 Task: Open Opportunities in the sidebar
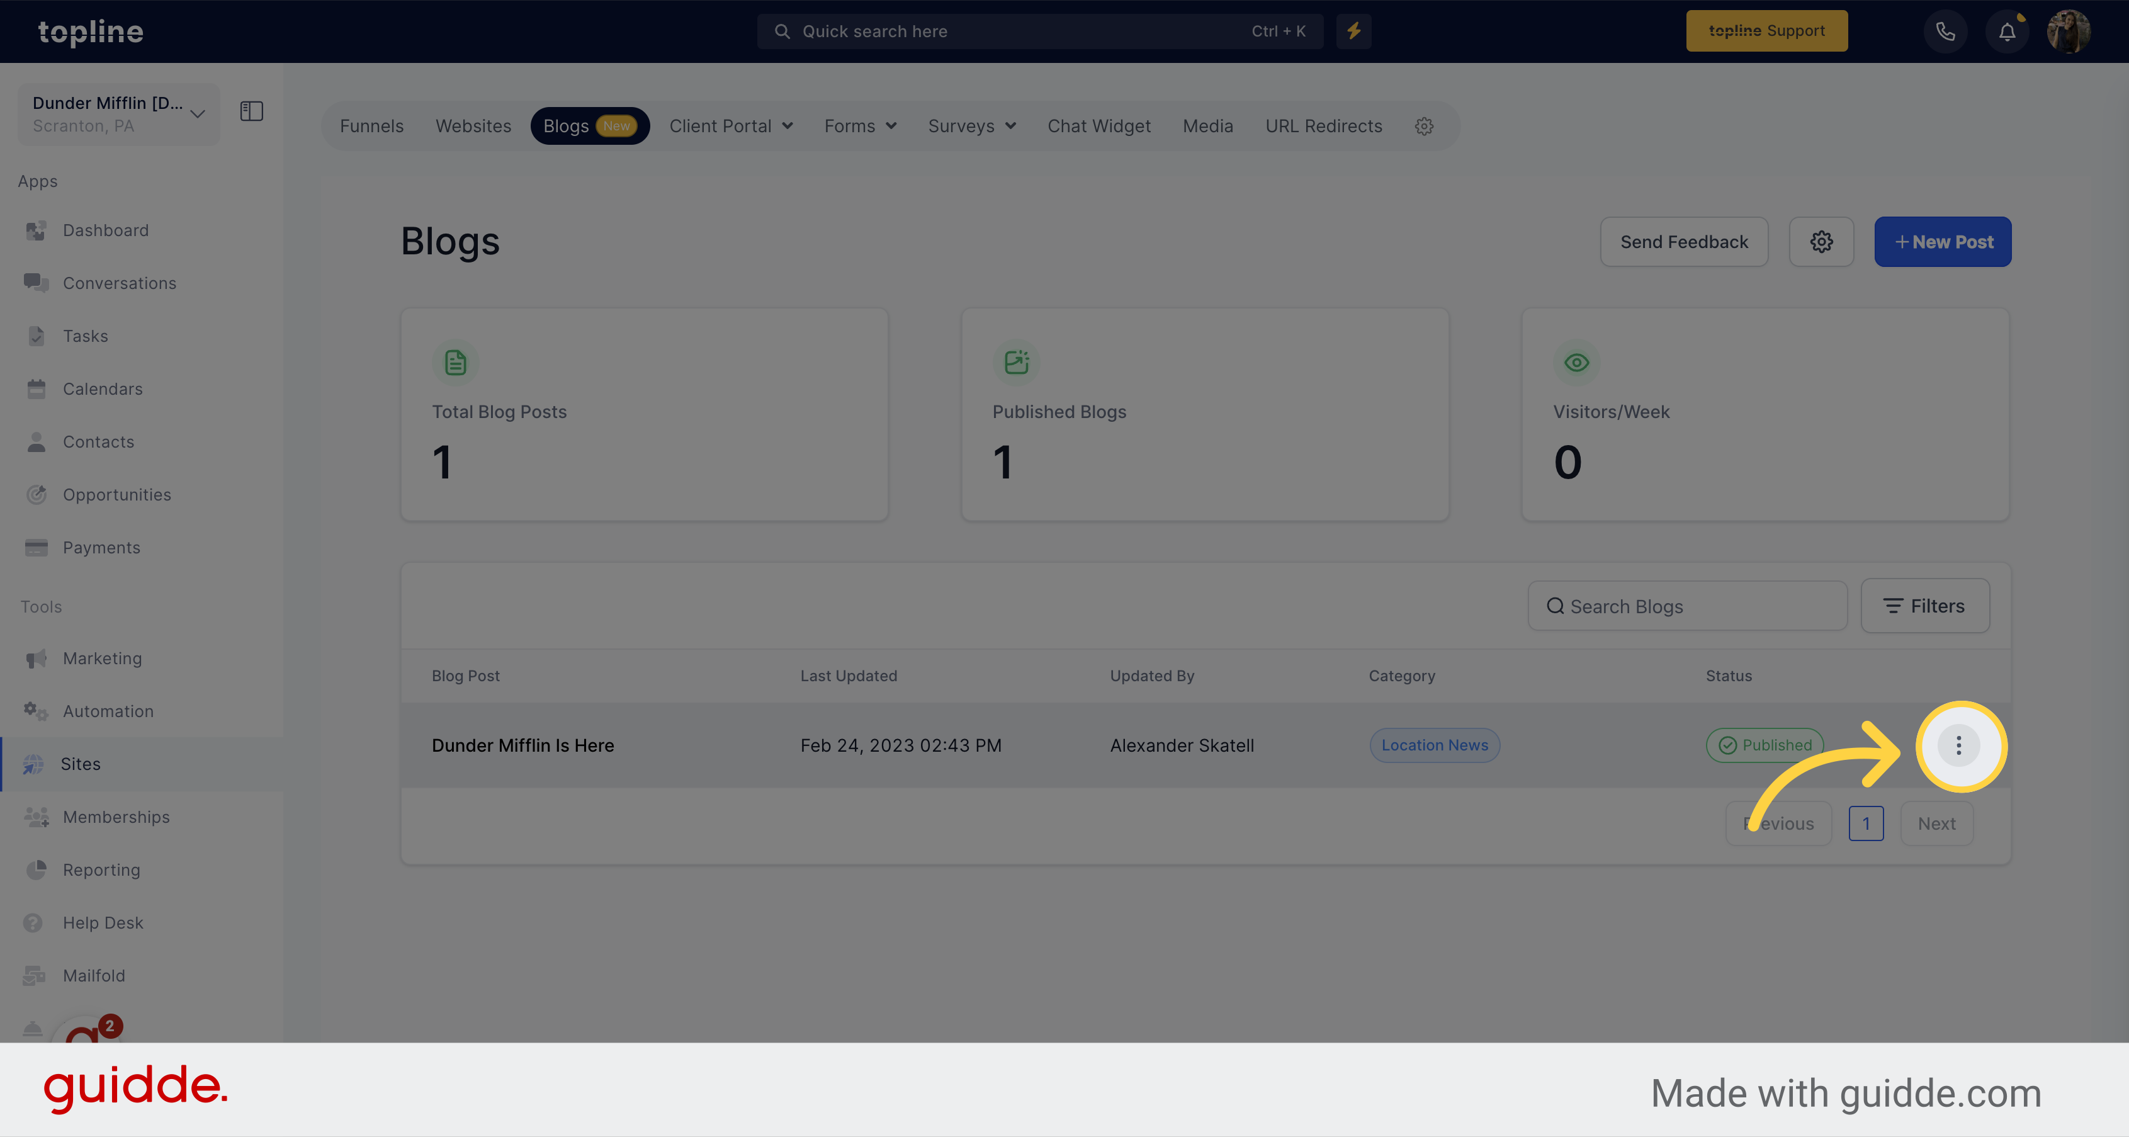[116, 495]
